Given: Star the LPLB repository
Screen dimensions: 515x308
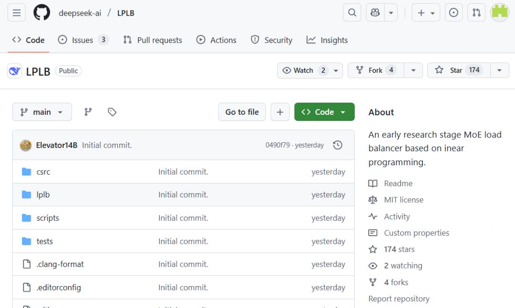Looking at the screenshot, I should click(458, 70).
